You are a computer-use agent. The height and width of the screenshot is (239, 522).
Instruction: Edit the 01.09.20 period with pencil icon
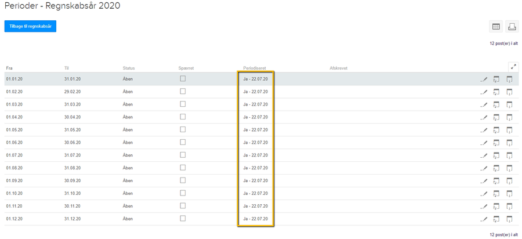click(x=484, y=181)
